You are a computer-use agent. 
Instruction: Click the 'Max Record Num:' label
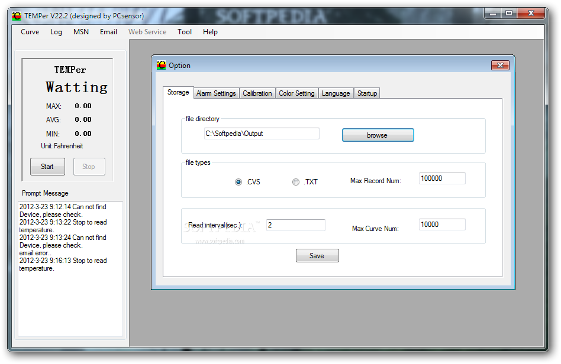pyautogui.click(x=376, y=181)
